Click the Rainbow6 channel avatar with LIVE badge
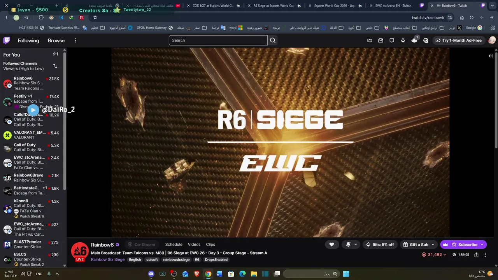This screenshot has height=280, width=498. pyautogui.click(x=79, y=252)
